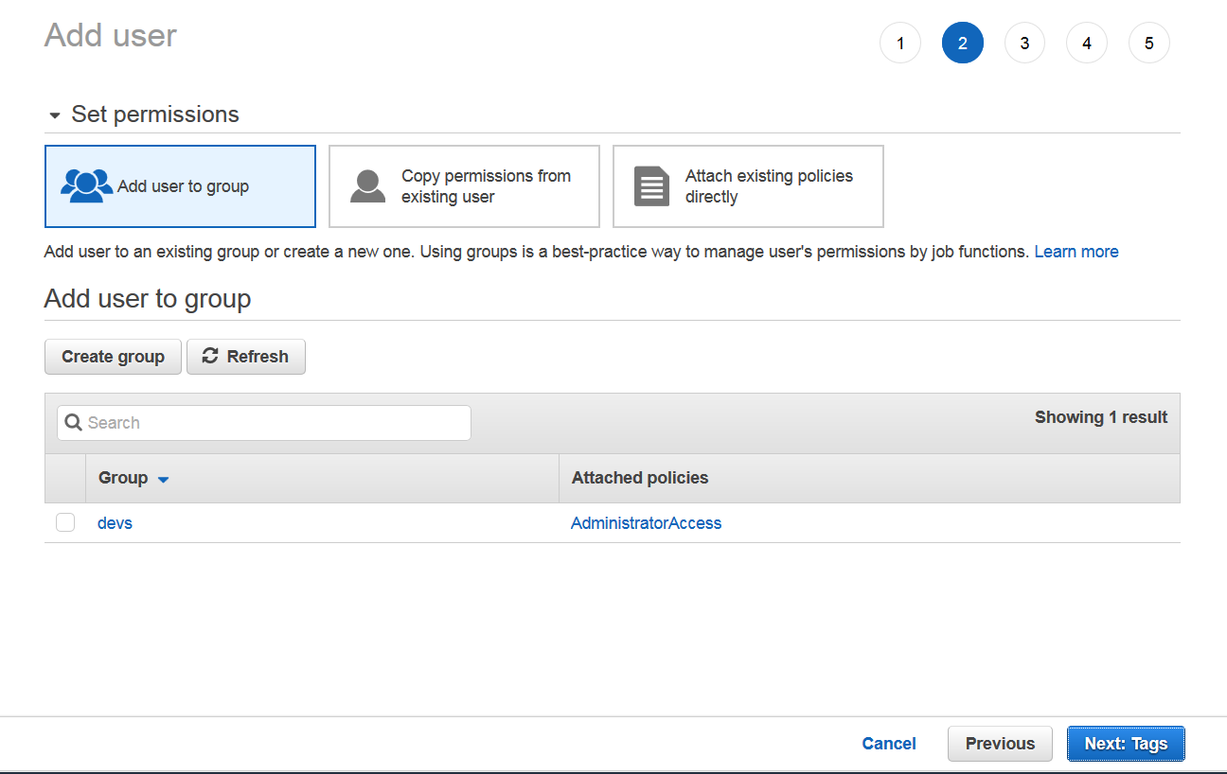
Task: Click the Showing 1 result text
Action: coord(1101,417)
